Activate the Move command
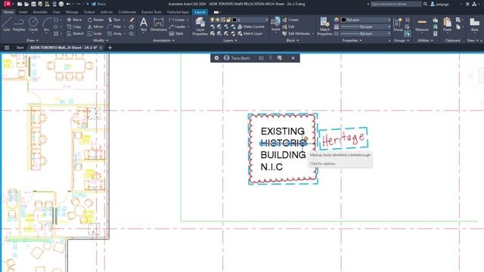 point(74,20)
